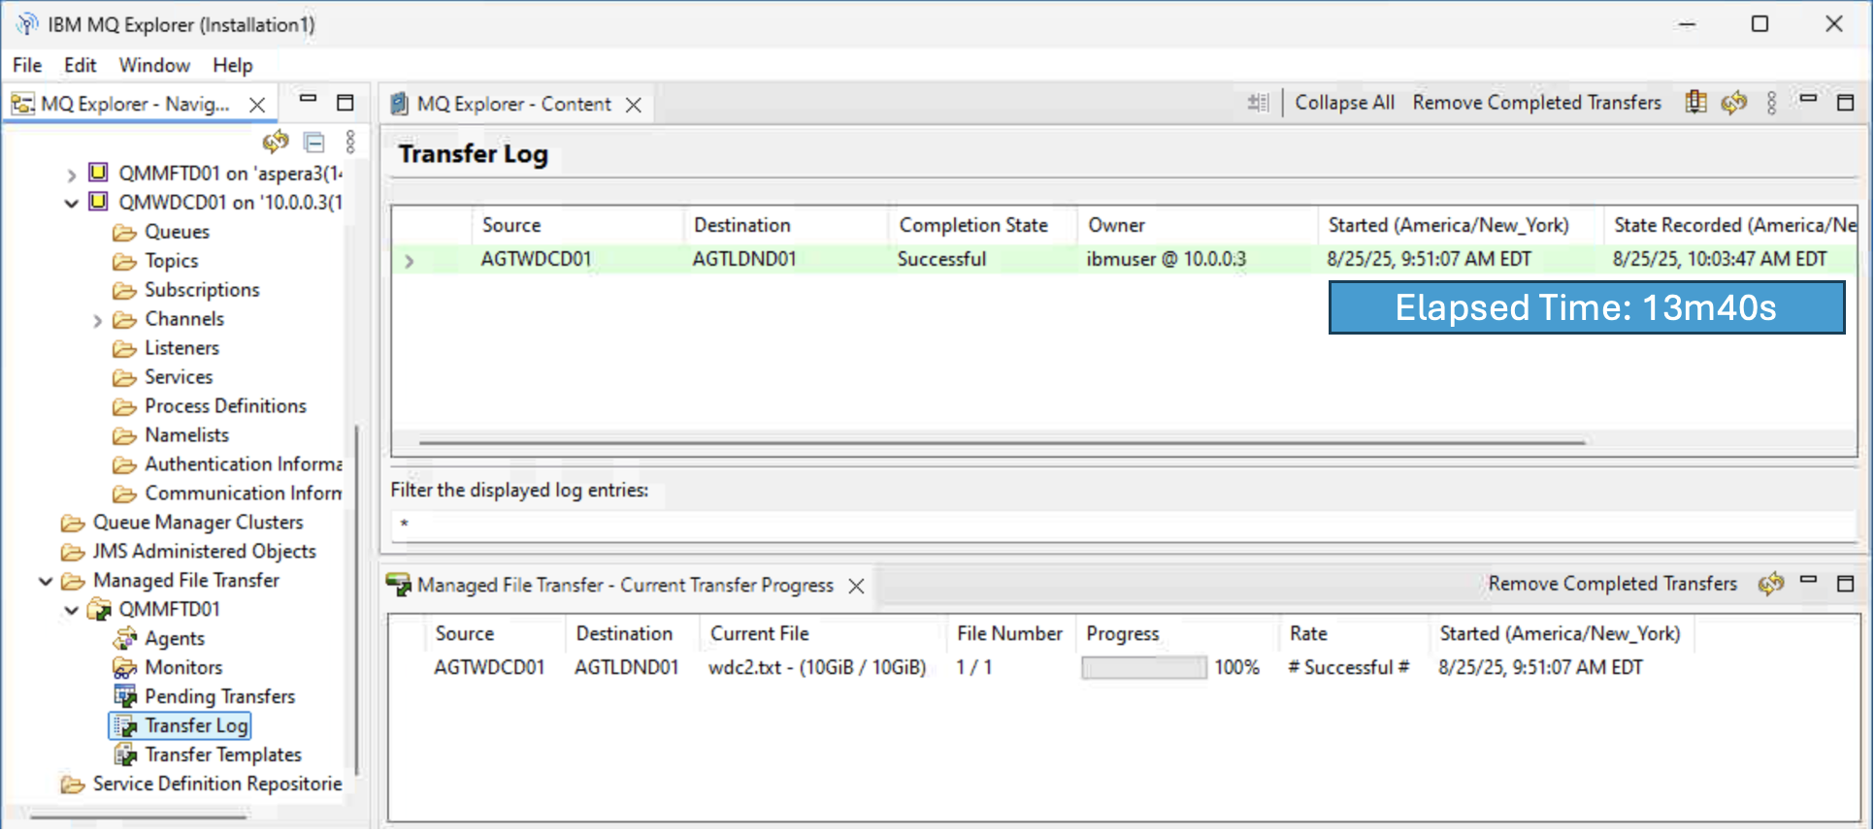The height and width of the screenshot is (832, 1875).
Task: Refresh the Transfer Log content view
Action: point(1734,102)
